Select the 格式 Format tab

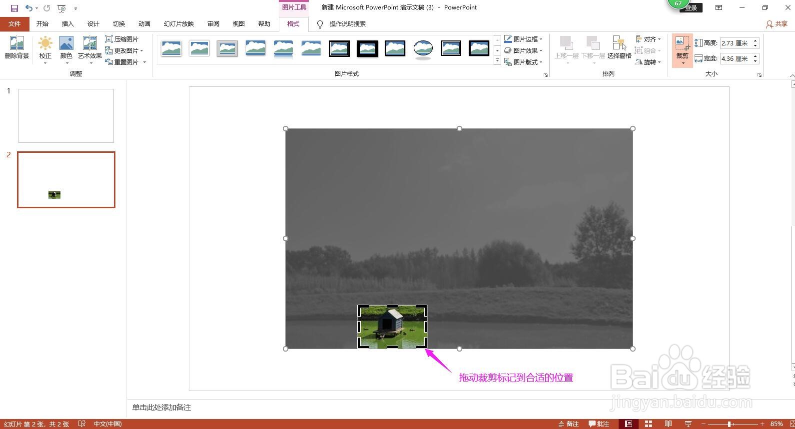click(x=293, y=24)
